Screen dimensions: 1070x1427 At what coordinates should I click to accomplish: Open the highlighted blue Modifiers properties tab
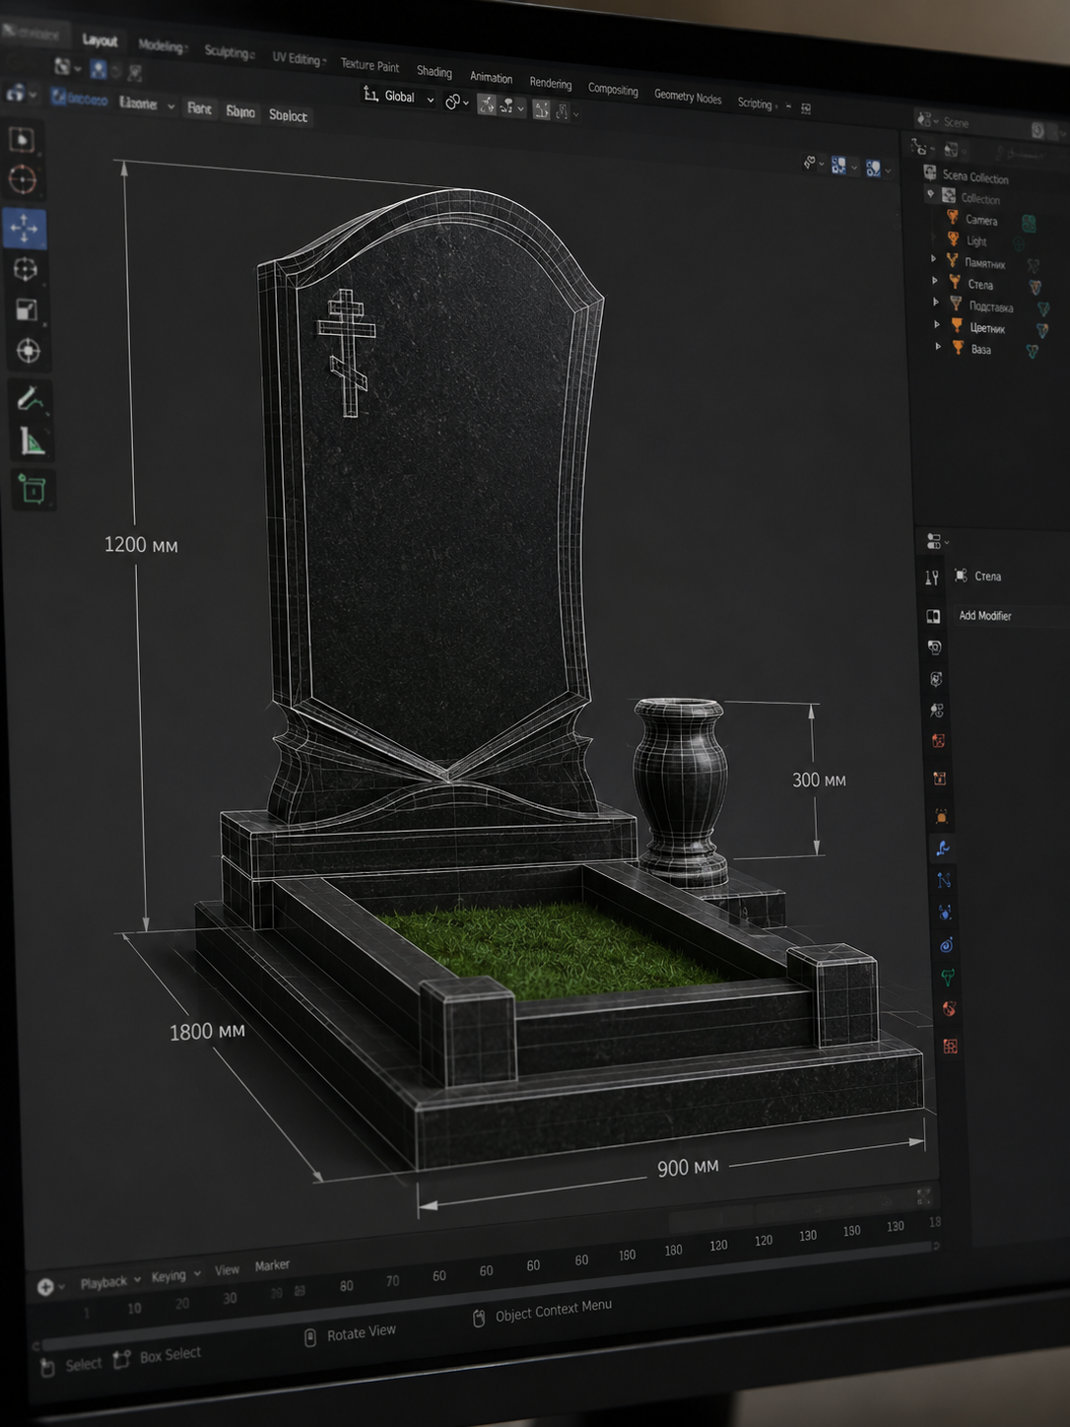pyautogui.click(x=943, y=849)
